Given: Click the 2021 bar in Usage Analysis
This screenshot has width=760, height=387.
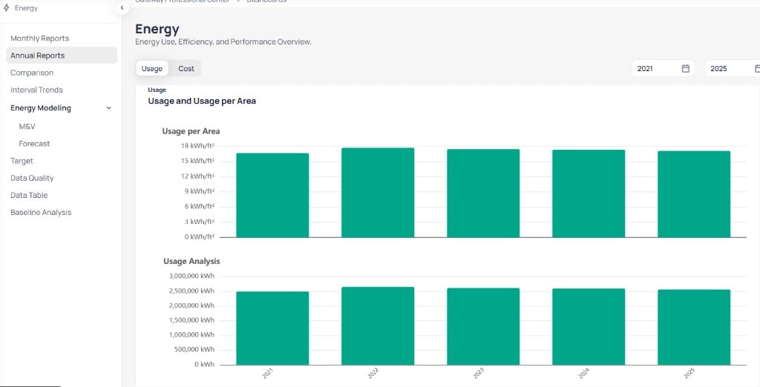Looking at the screenshot, I should click(272, 328).
